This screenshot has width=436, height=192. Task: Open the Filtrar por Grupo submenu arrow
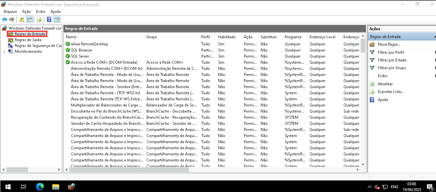[x=435, y=68]
